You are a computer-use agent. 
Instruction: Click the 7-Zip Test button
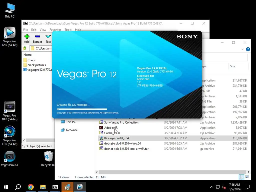[48, 39]
